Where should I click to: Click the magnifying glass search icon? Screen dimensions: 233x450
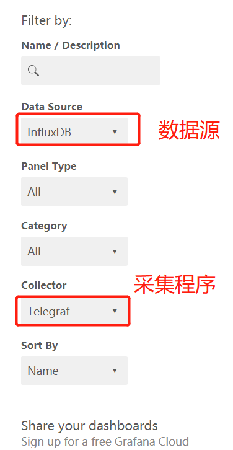click(x=33, y=70)
